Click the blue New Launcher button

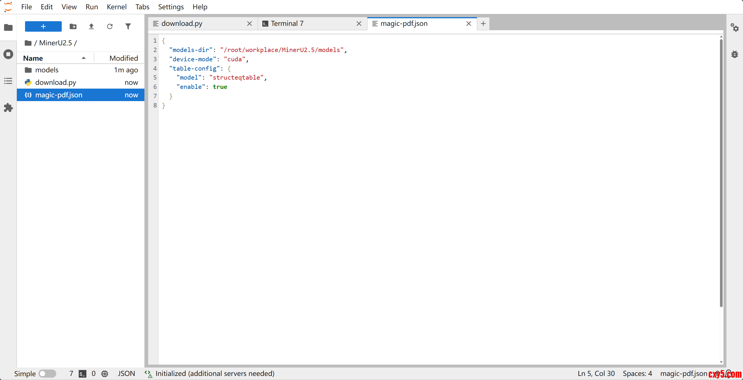[43, 26]
